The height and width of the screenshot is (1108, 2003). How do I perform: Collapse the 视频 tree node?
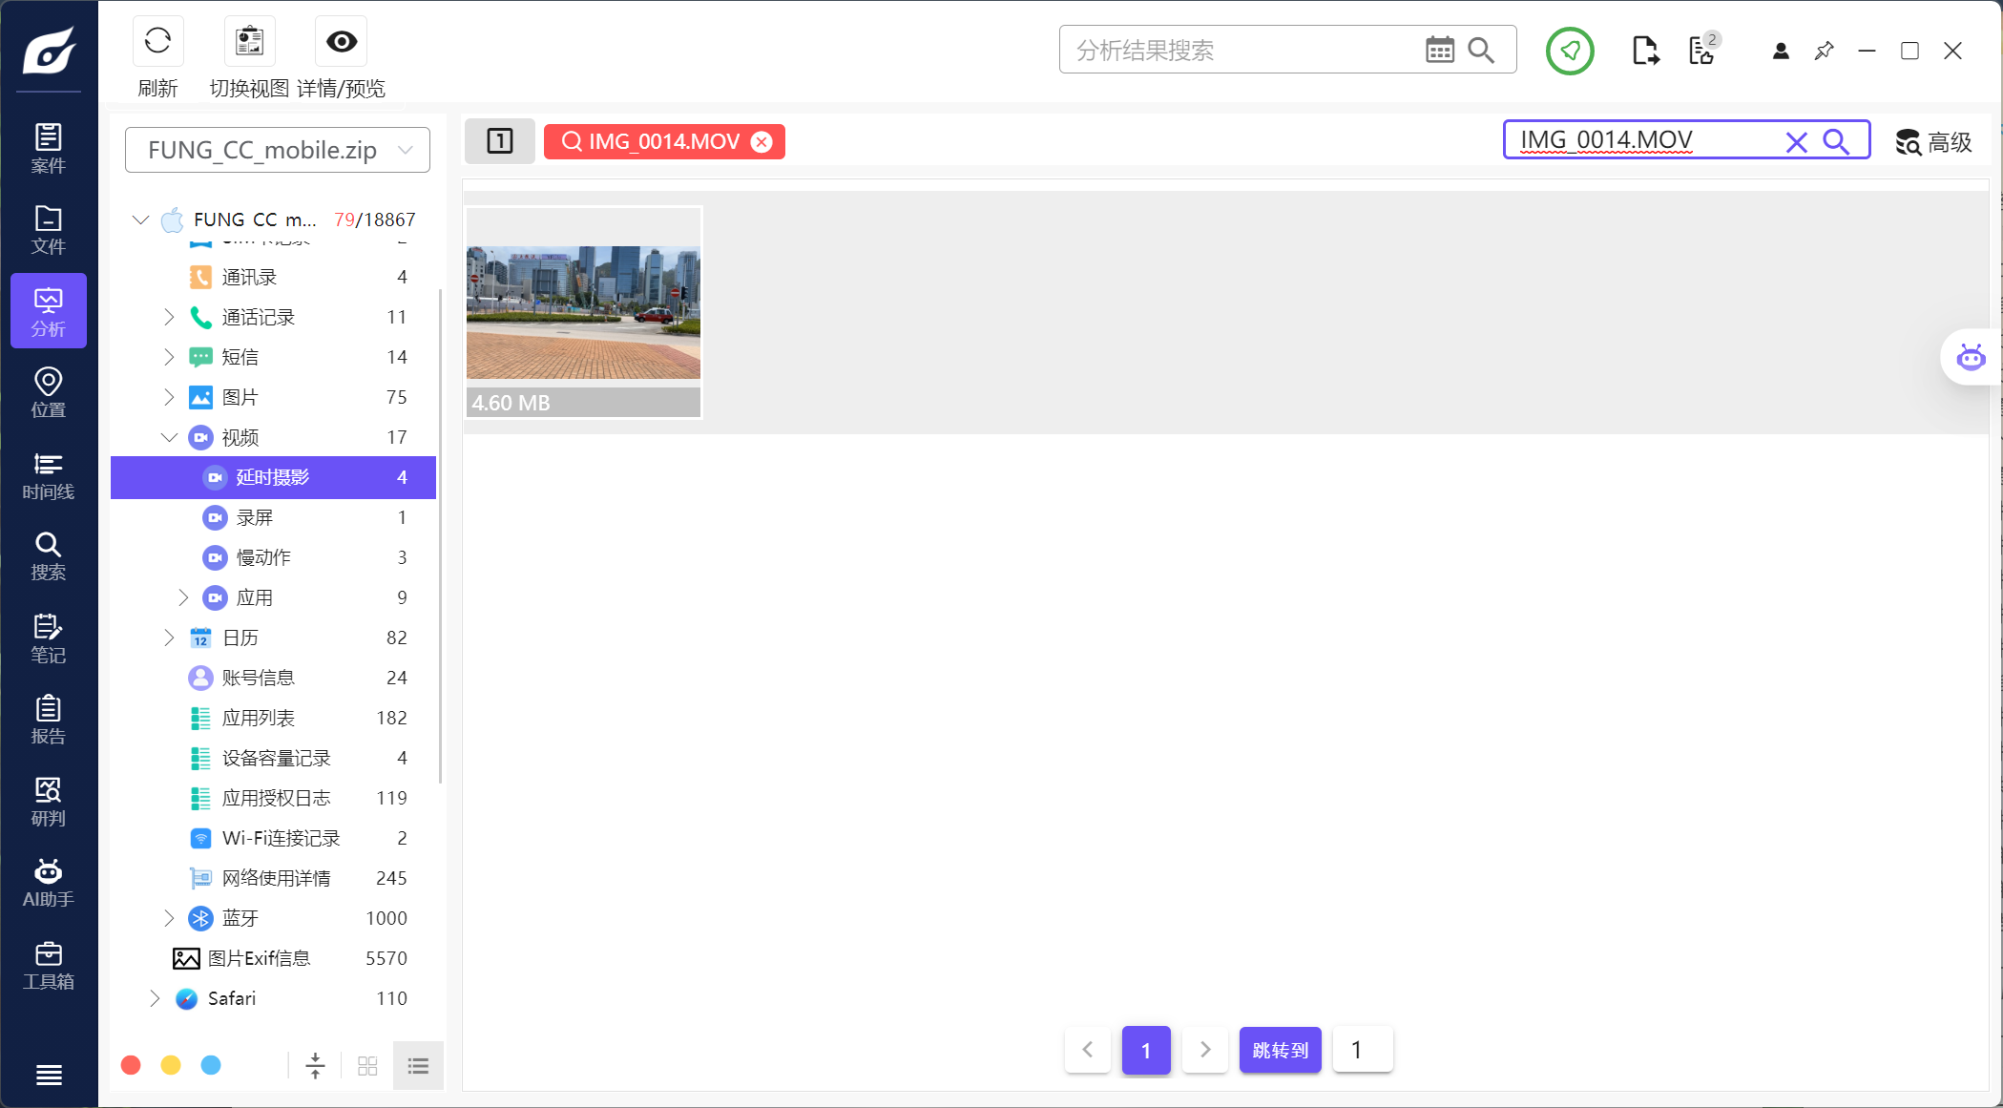[169, 437]
